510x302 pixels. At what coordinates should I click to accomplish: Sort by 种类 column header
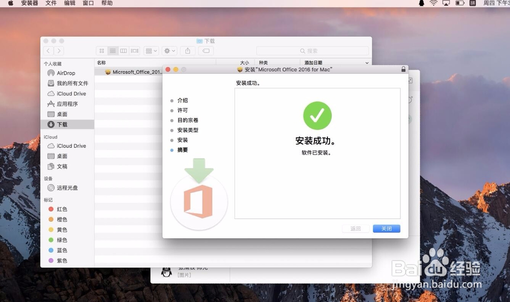coord(264,63)
